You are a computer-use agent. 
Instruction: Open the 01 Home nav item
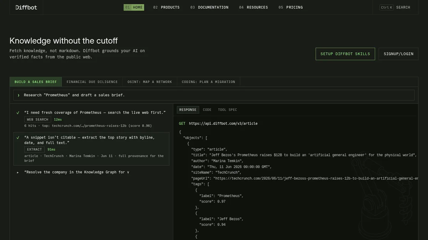[x=134, y=7]
